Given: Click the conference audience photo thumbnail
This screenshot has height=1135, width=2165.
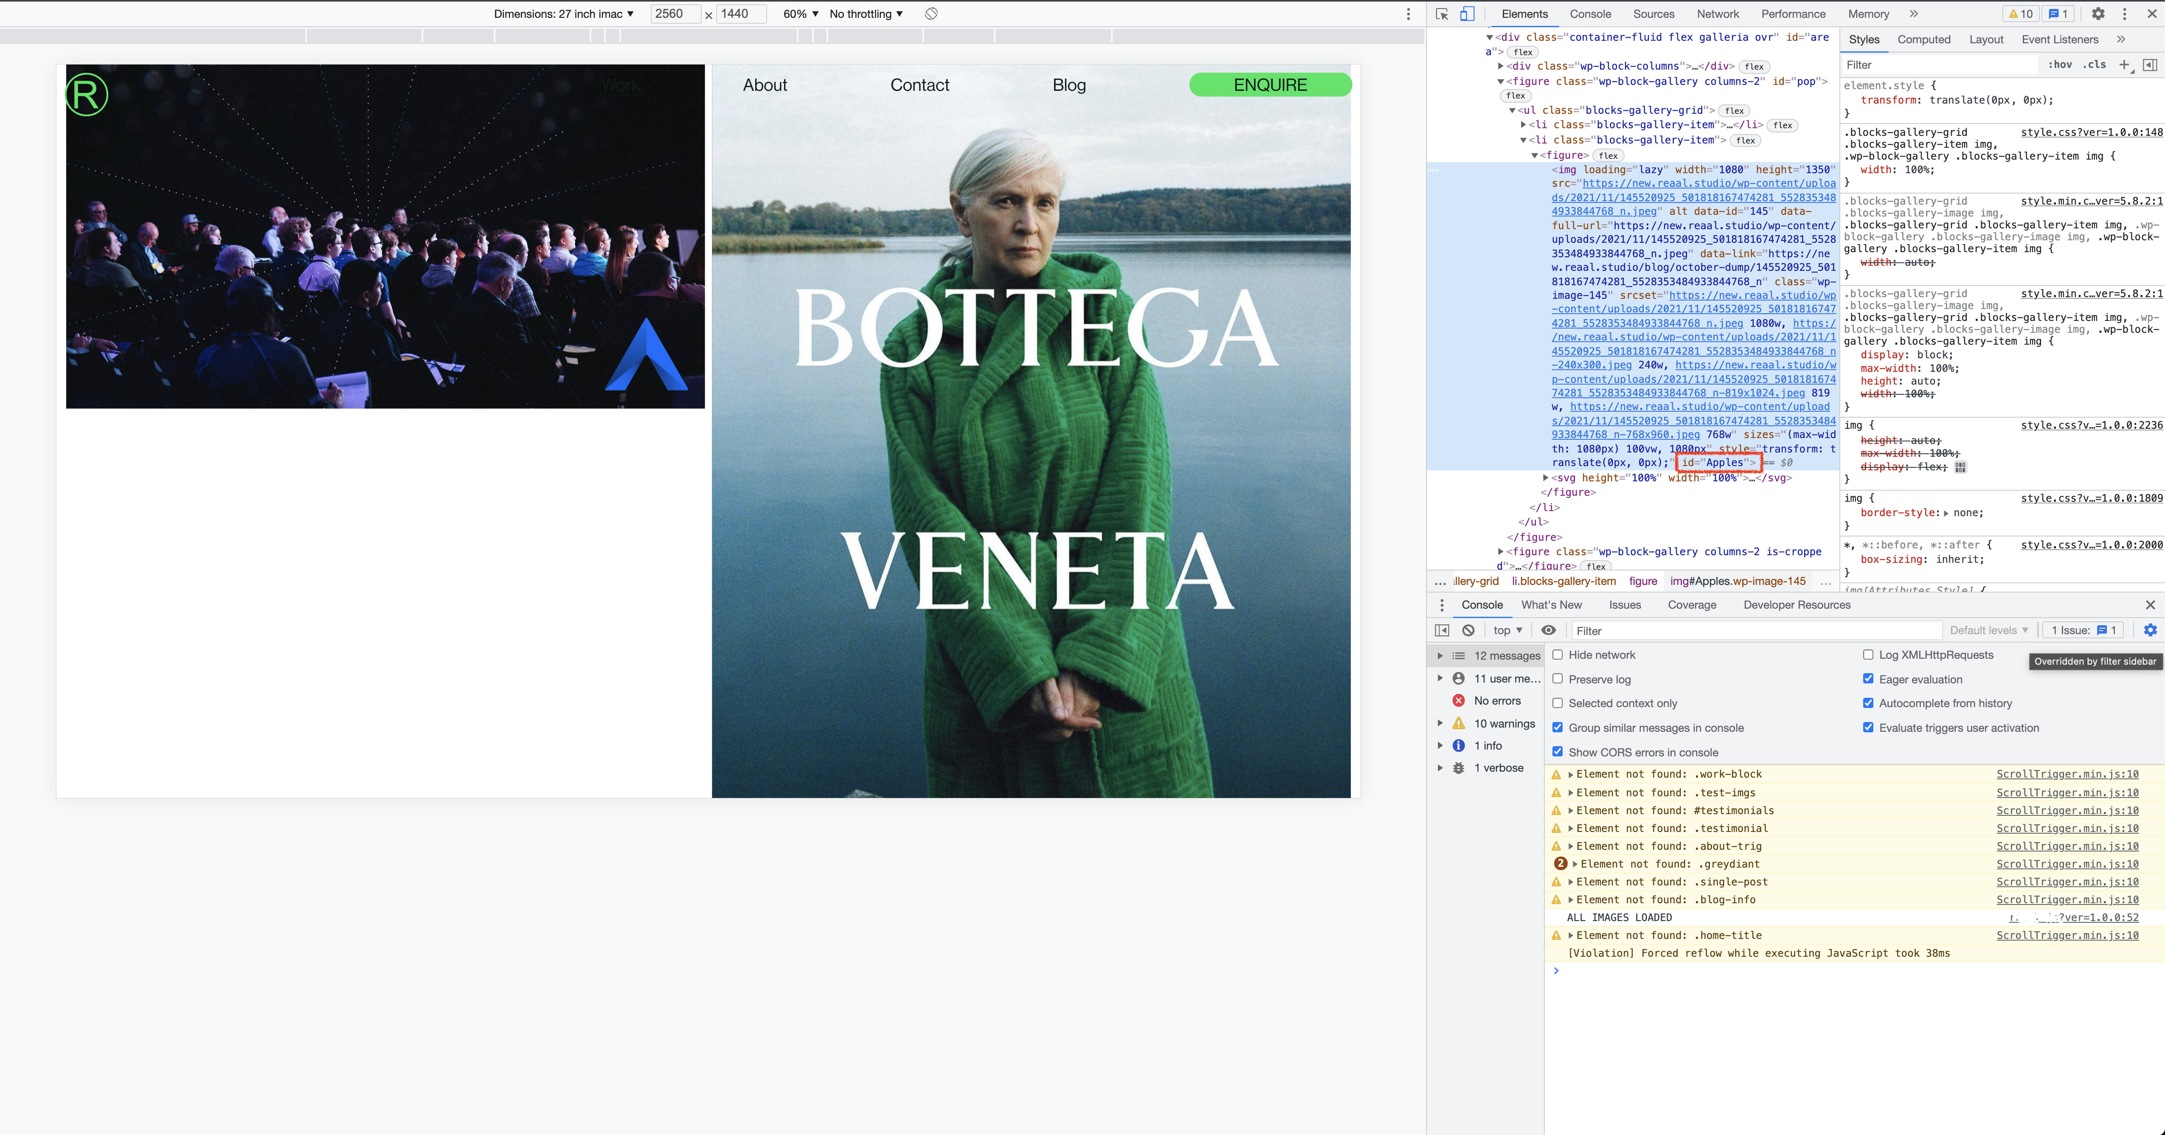Looking at the screenshot, I should 385,236.
